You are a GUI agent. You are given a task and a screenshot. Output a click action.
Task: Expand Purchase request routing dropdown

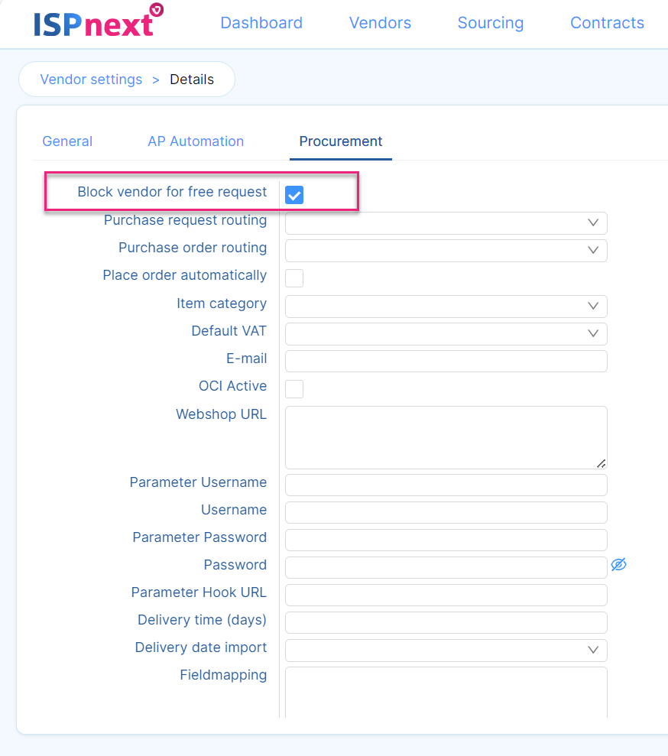446,223
